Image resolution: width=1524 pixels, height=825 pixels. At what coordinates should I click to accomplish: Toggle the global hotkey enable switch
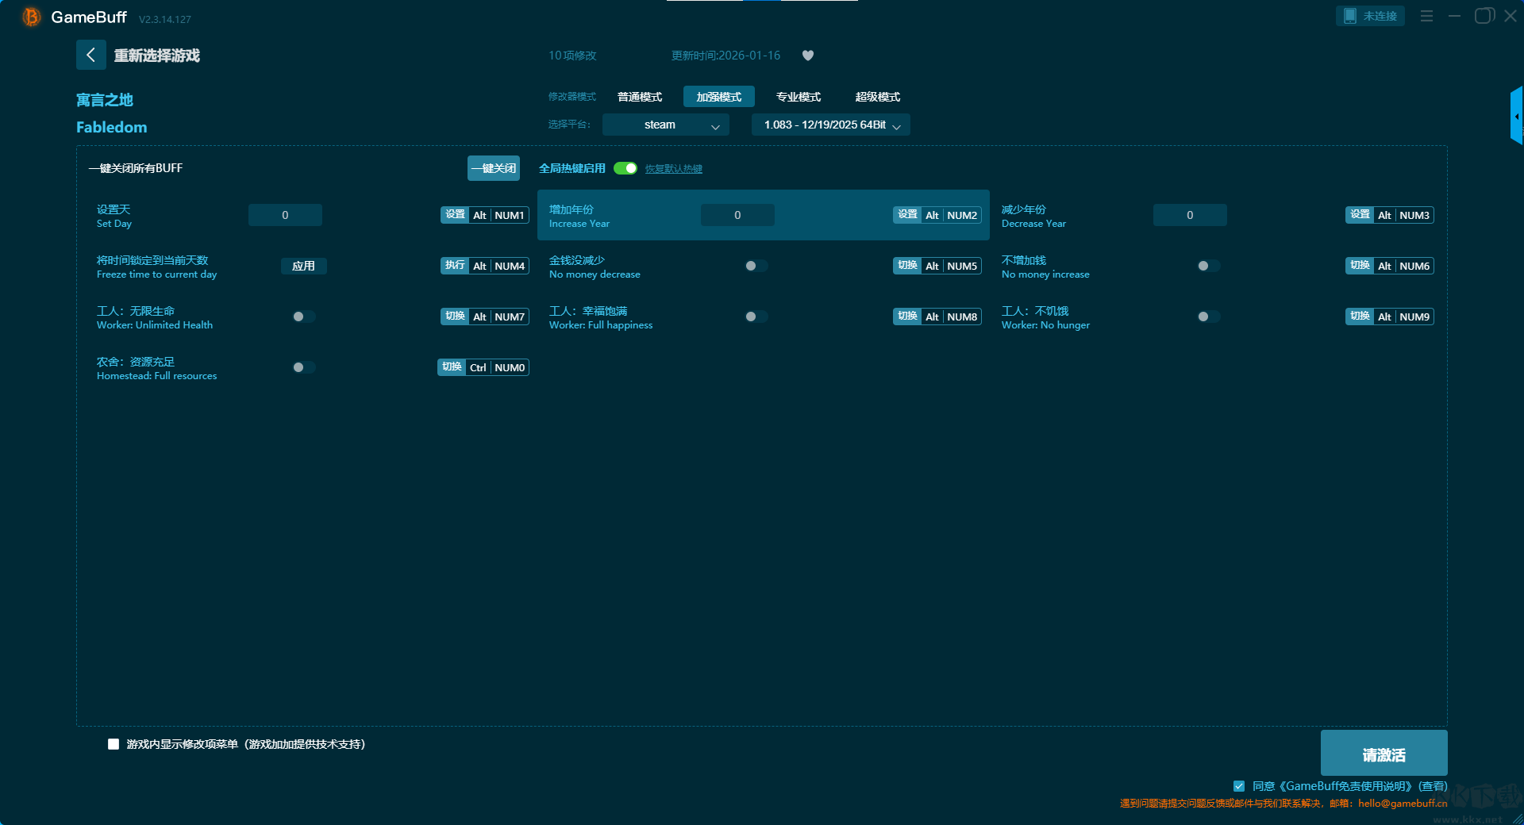(625, 168)
